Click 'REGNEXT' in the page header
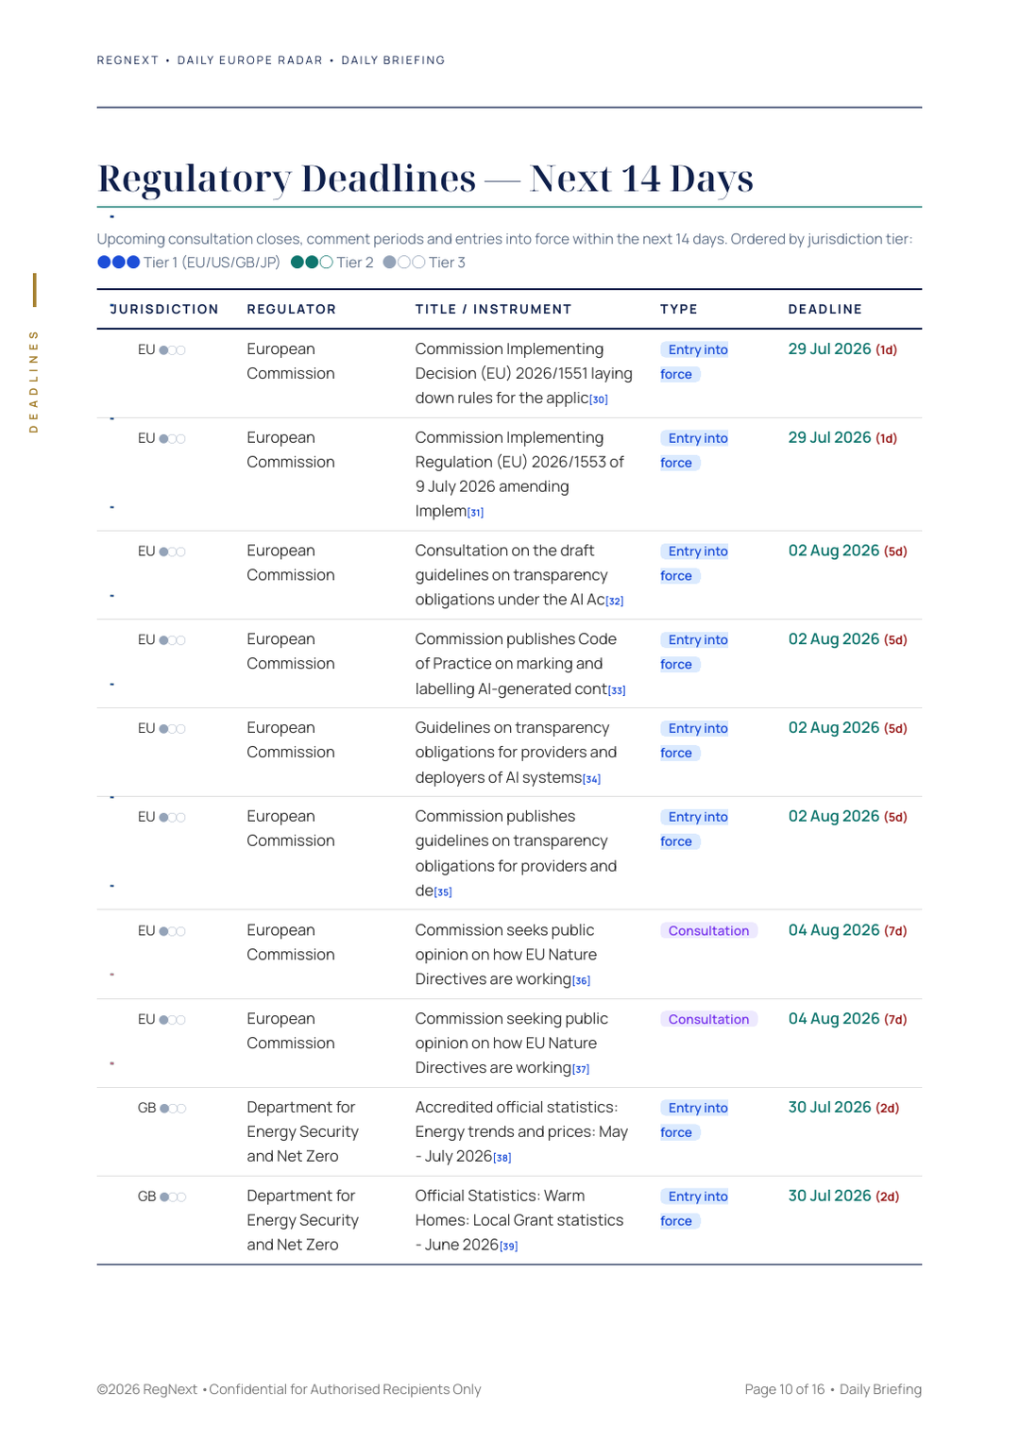 pos(127,60)
